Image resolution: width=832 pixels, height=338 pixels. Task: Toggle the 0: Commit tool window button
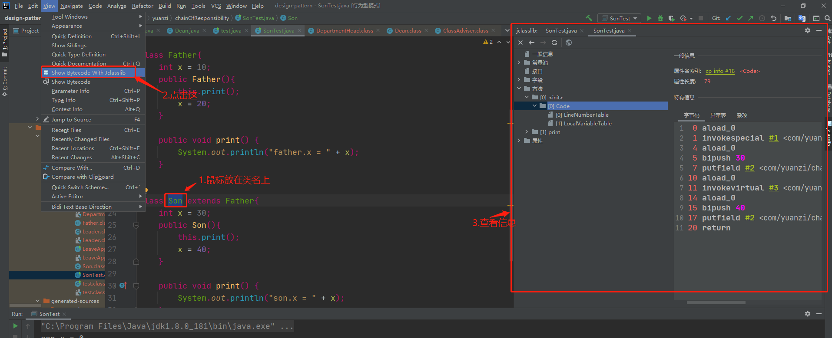point(5,81)
